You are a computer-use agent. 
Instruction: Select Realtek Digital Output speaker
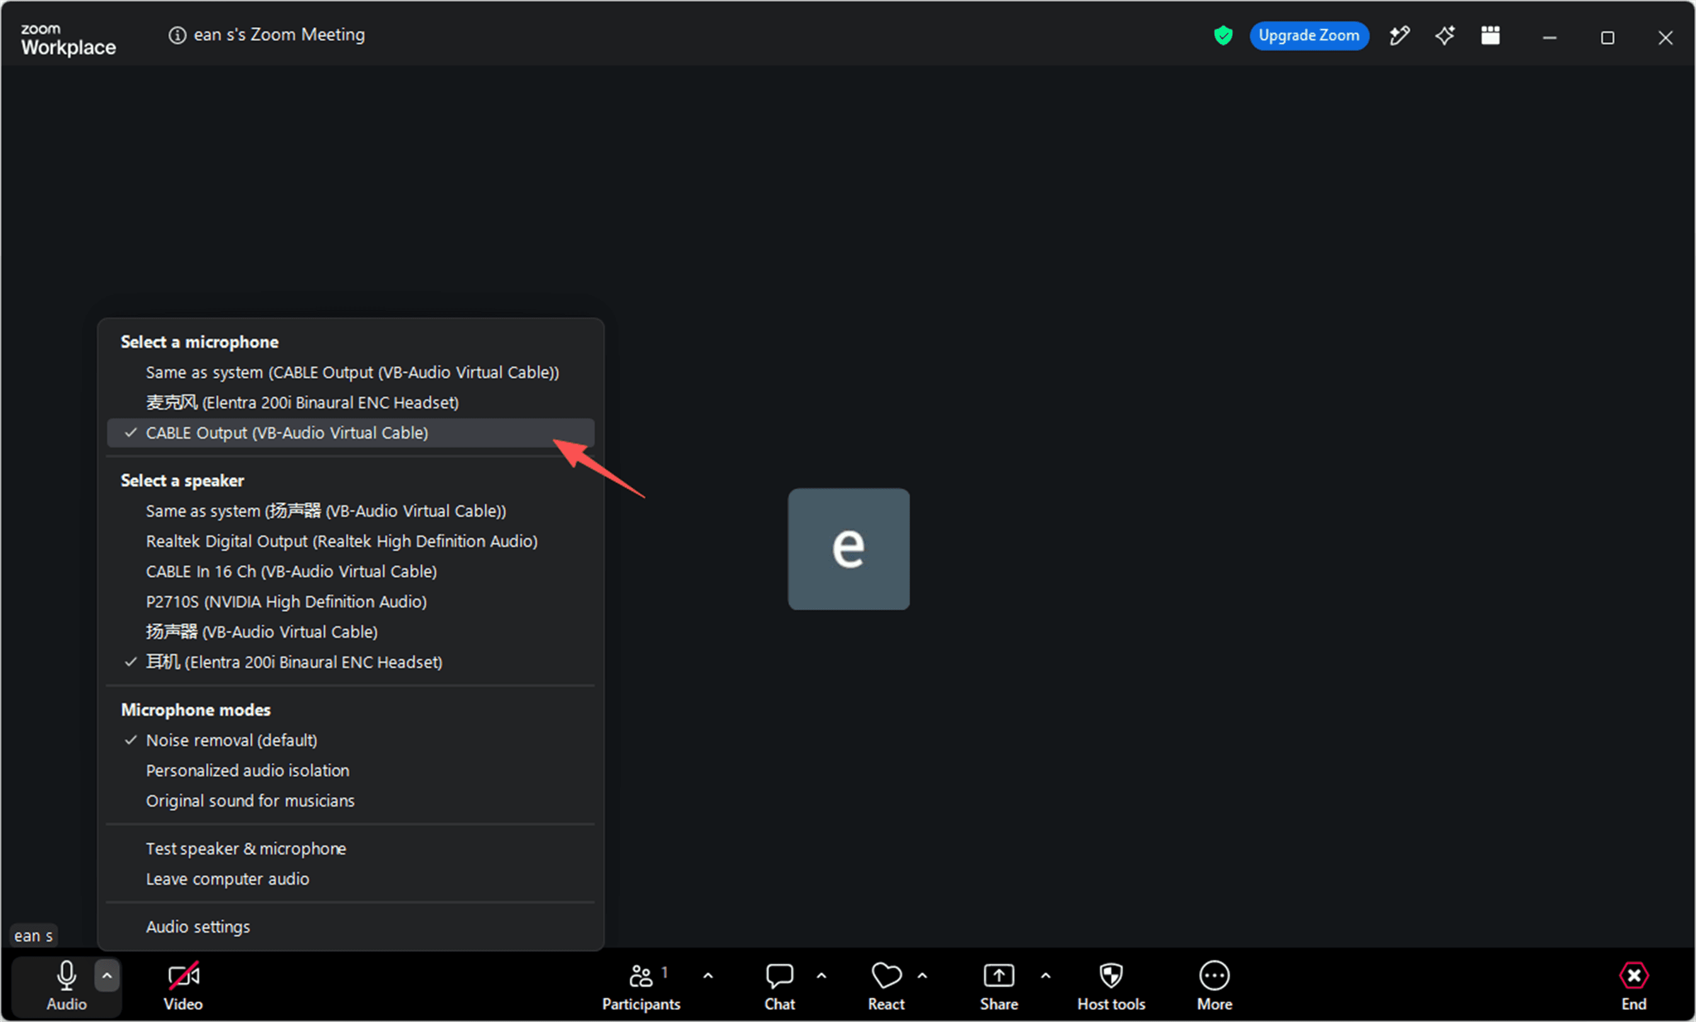click(x=351, y=542)
